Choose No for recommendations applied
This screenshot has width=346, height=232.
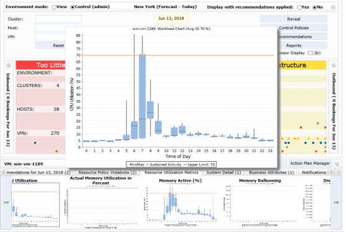(314, 7)
